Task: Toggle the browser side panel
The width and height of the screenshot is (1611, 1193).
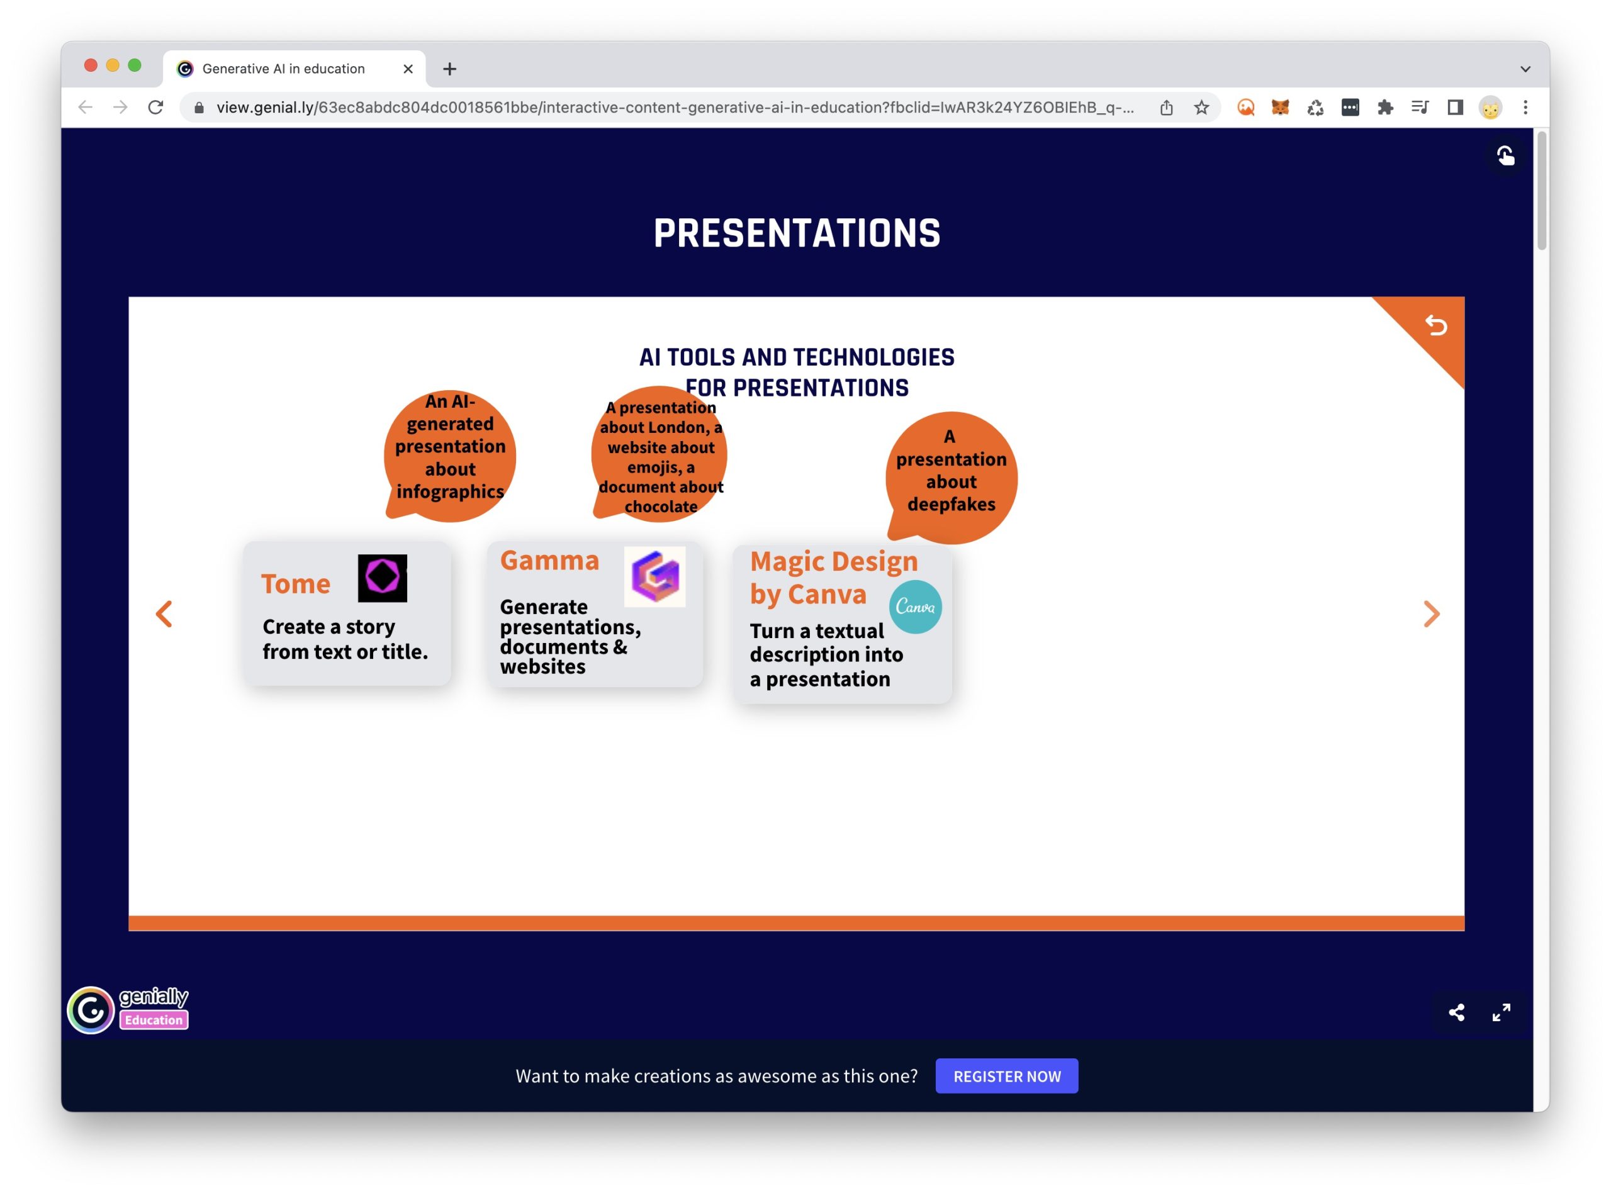Action: [x=1454, y=108]
